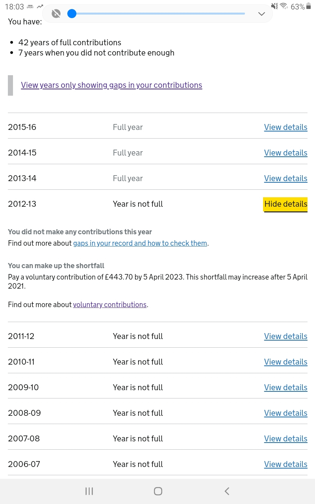View years only showing contribution gaps

(x=111, y=85)
